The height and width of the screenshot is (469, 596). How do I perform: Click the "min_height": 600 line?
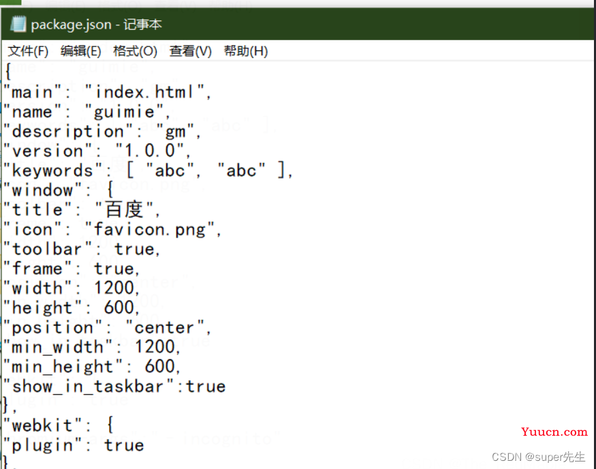[x=92, y=367]
